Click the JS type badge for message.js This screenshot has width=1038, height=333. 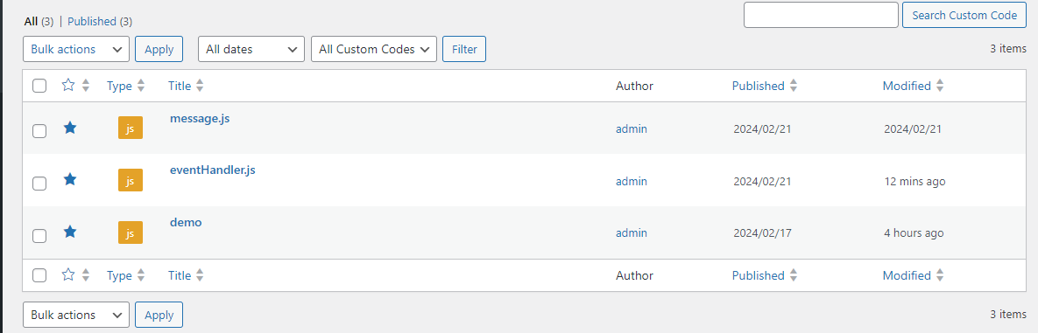(131, 128)
